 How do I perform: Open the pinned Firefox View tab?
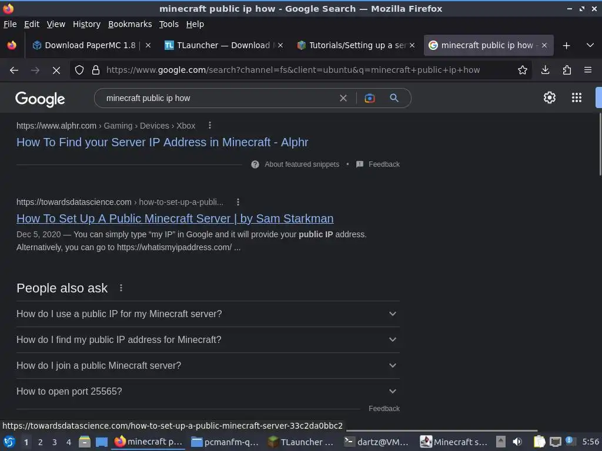[12, 45]
